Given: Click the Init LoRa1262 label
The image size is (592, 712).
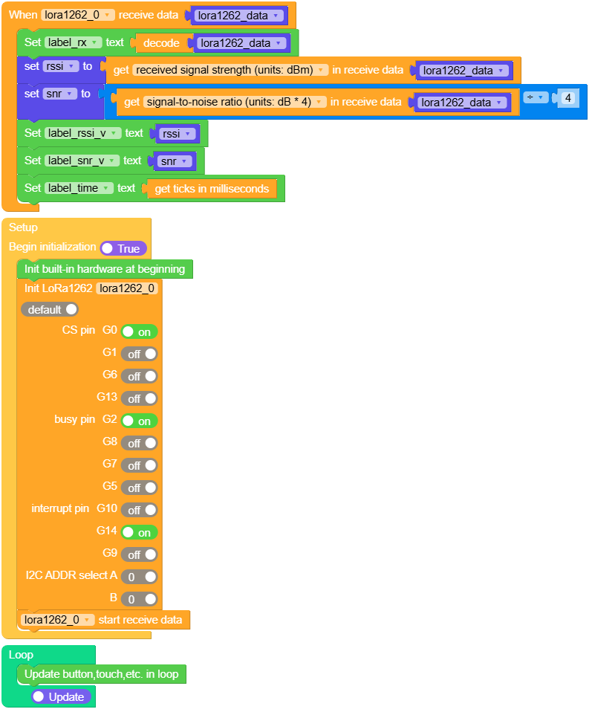Looking at the screenshot, I should click(x=58, y=288).
